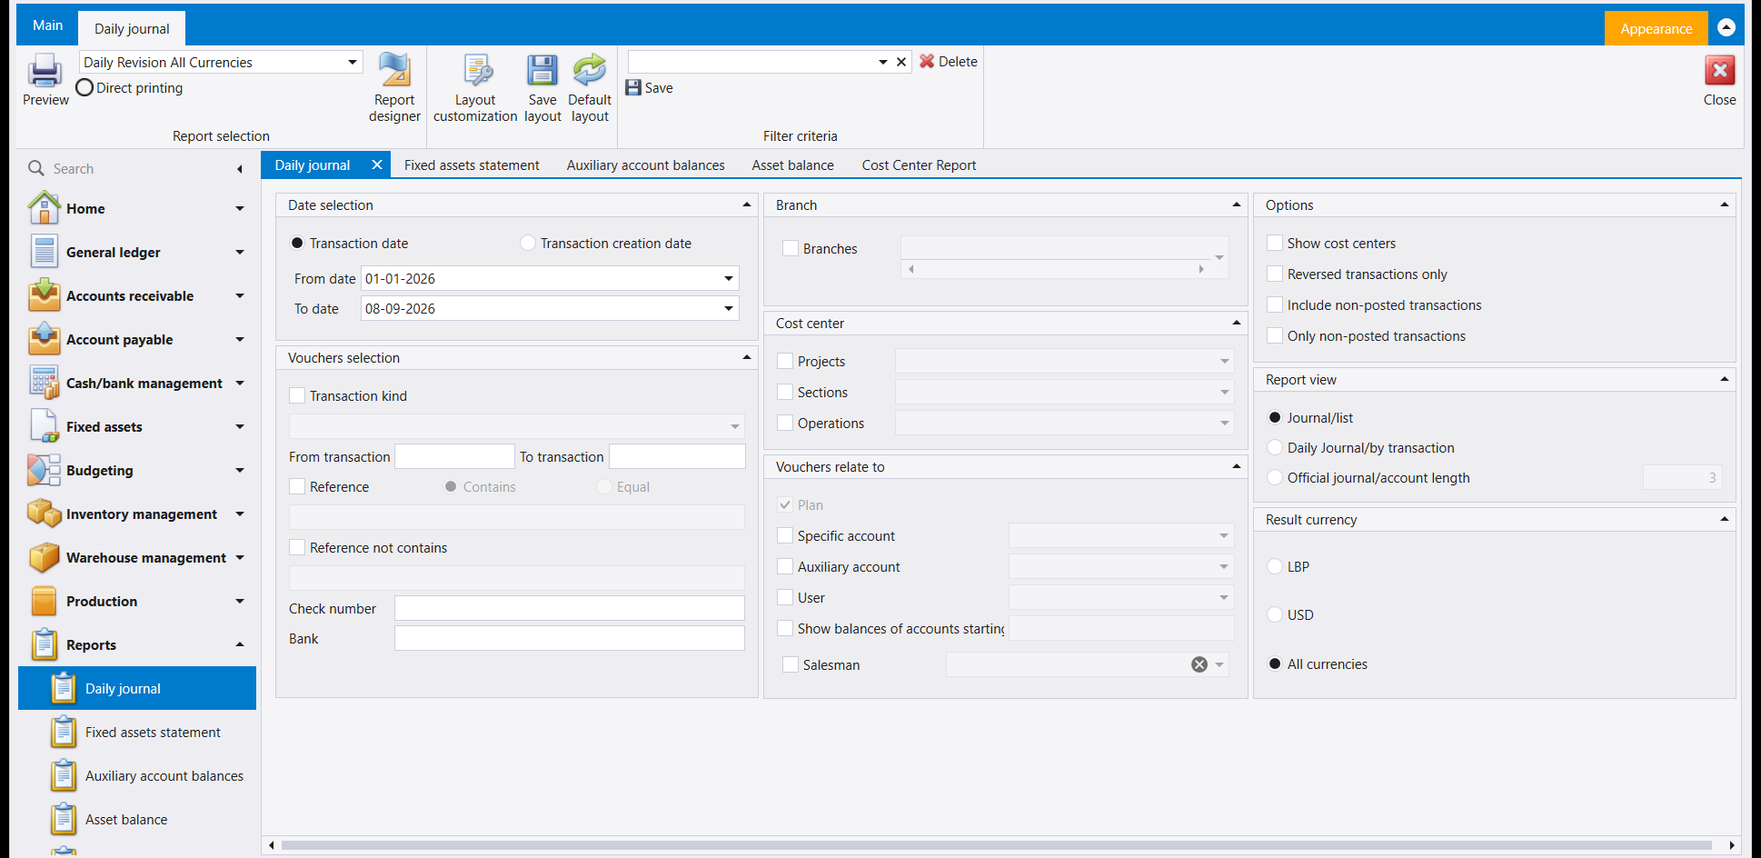Click the Search magnifier icon
The height and width of the screenshot is (858, 1761).
click(36, 168)
